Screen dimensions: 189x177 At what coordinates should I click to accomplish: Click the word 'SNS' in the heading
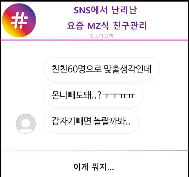tap(82, 10)
